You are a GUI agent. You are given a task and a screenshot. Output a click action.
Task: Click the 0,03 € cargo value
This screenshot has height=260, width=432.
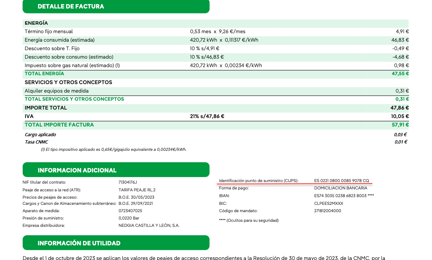coord(400,135)
